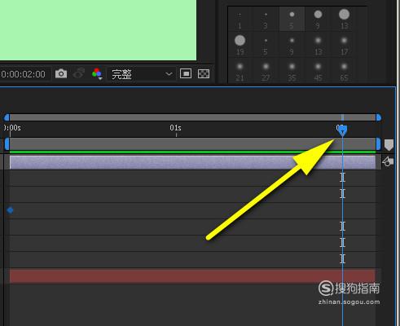
Task: Select the purple layer duration bar
Action: [x=192, y=162]
